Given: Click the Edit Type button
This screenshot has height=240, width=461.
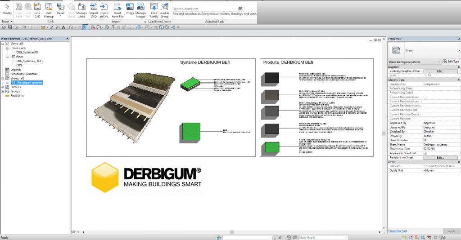Looking at the screenshot, I should point(451,61).
